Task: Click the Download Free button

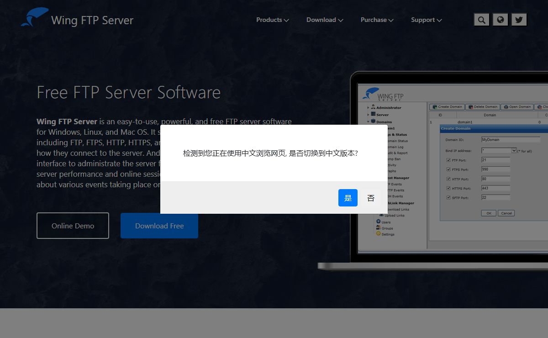Action: 159,226
